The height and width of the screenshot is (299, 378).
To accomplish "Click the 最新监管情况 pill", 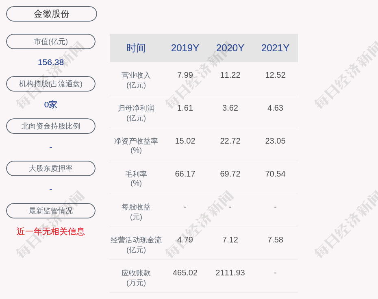I will (x=51, y=211).
